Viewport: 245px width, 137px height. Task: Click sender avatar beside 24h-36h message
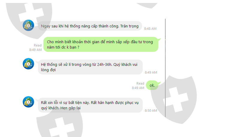point(28,64)
